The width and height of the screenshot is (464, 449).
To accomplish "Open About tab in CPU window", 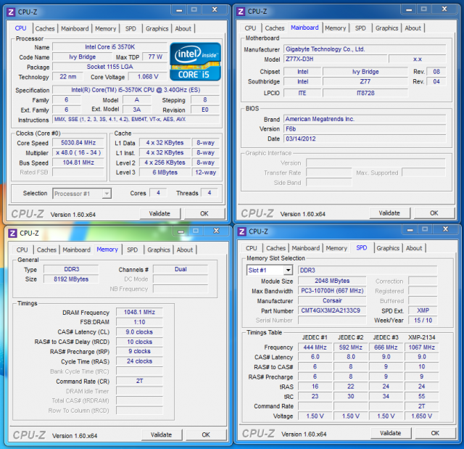I will (183, 29).
